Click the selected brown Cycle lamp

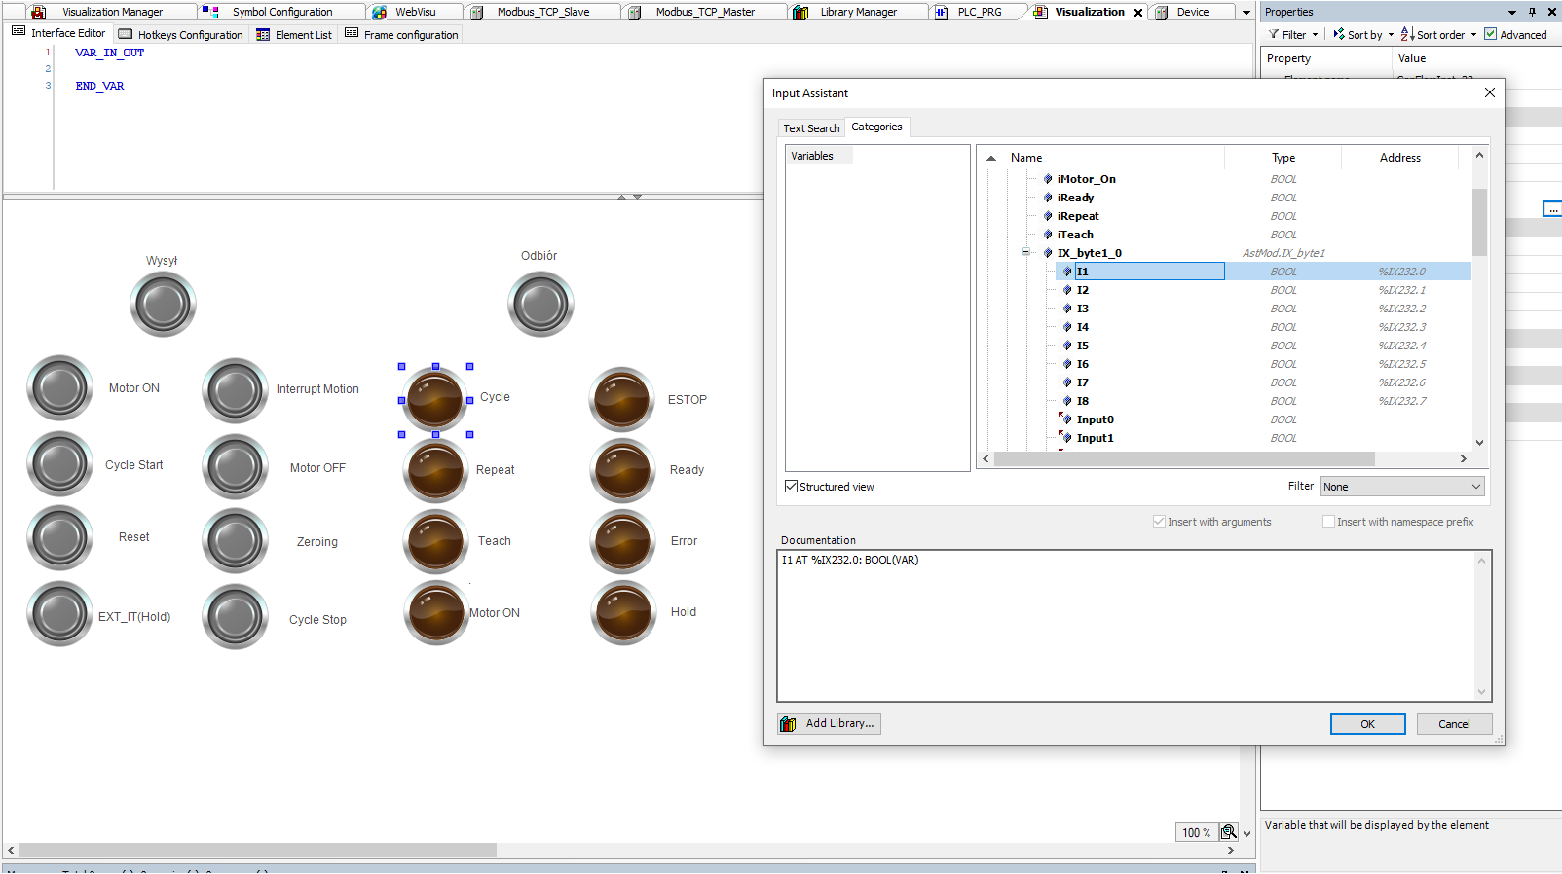click(x=435, y=400)
